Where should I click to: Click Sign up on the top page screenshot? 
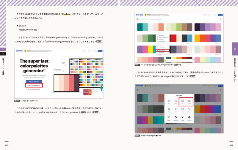coord(100,51)
